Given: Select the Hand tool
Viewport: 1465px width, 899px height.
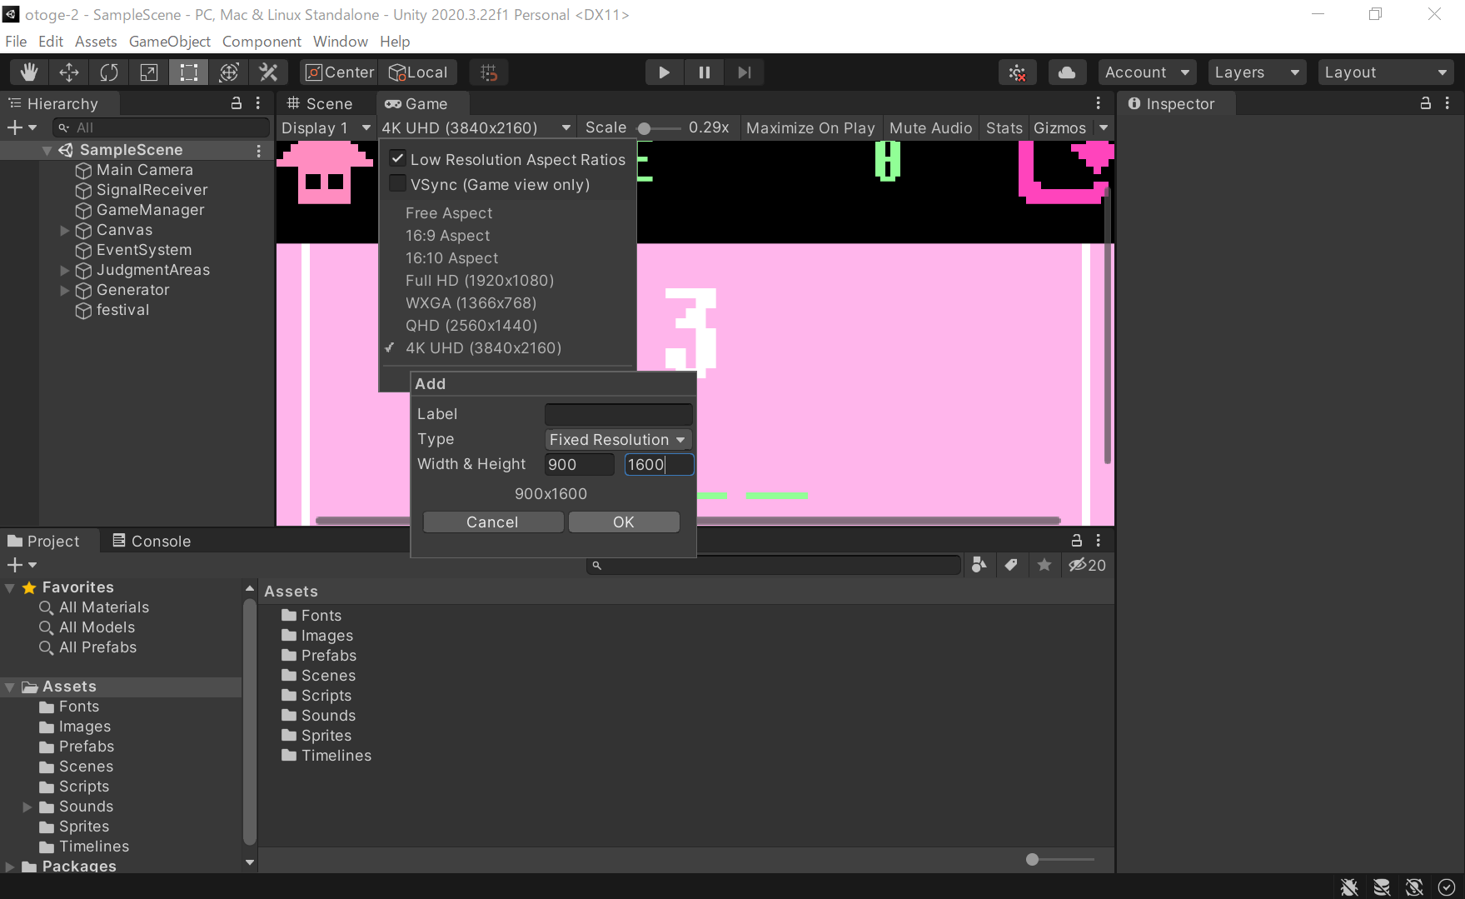Looking at the screenshot, I should (x=29, y=72).
